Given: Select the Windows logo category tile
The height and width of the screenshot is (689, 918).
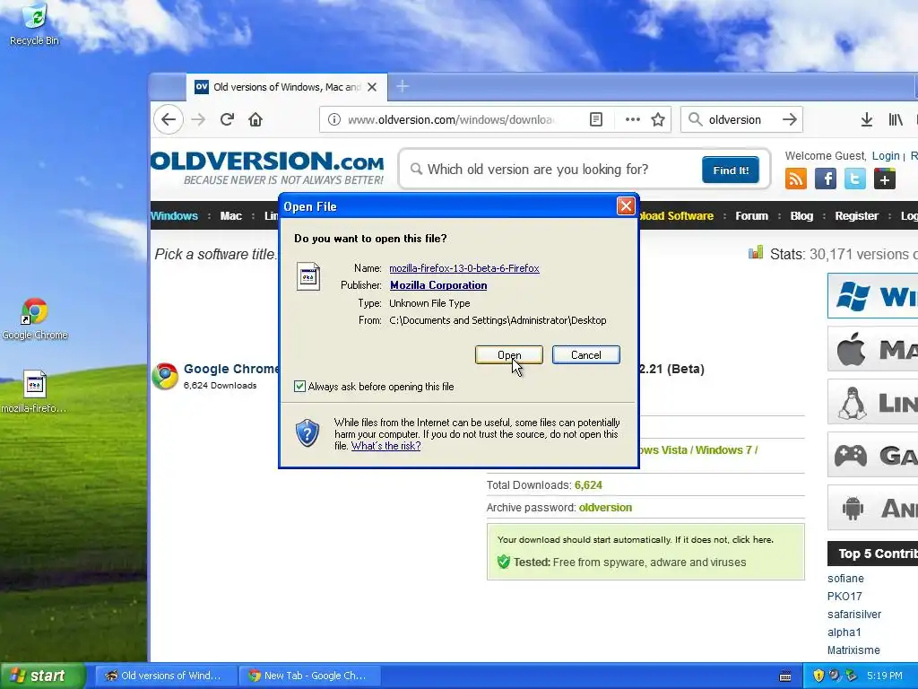Looking at the screenshot, I should coord(873,296).
